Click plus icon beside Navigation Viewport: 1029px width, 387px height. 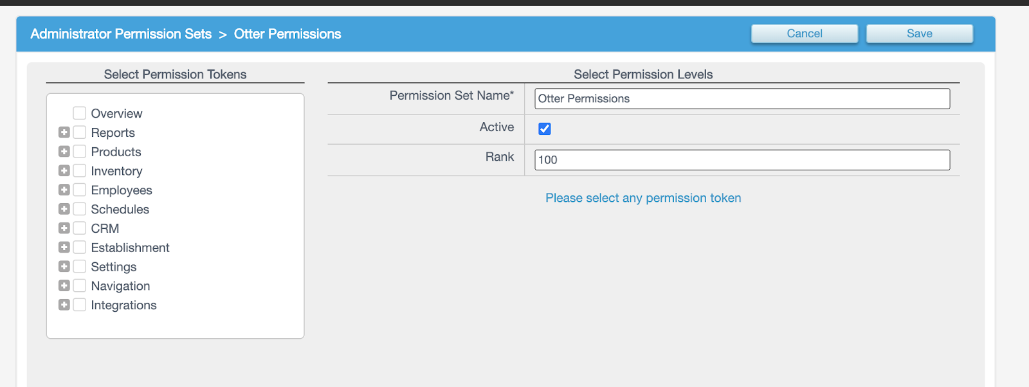(x=64, y=285)
